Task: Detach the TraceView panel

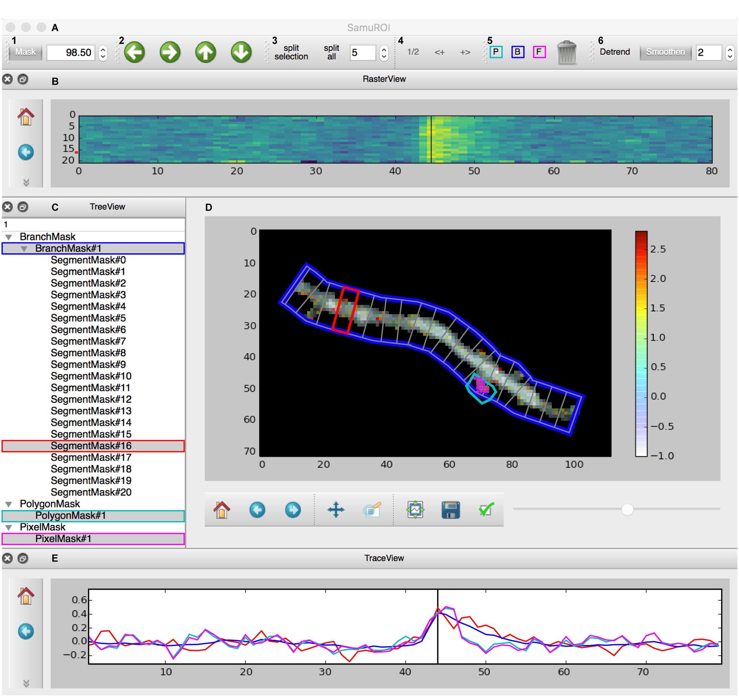Action: coord(23,558)
